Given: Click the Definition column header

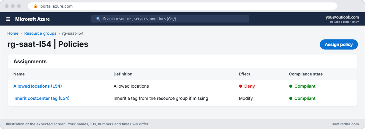Looking at the screenshot, I should (x=123, y=74).
